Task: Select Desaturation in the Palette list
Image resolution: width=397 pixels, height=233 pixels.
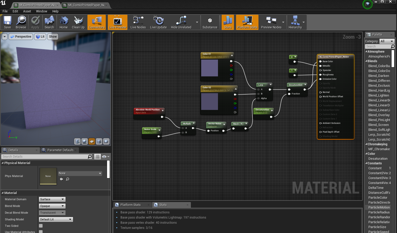Action: [x=378, y=159]
